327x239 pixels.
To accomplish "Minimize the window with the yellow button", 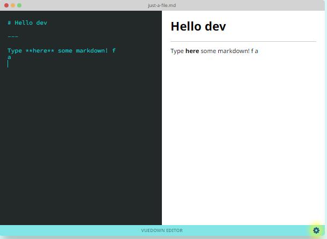I will tap(13, 5).
